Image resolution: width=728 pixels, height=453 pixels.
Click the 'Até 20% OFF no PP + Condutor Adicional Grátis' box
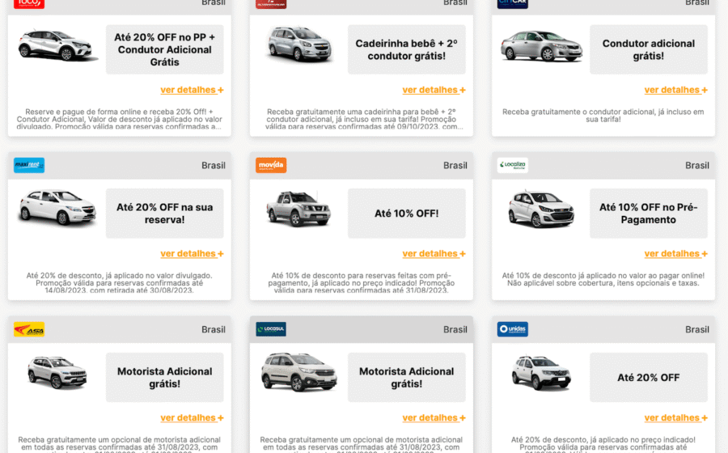coord(164,49)
